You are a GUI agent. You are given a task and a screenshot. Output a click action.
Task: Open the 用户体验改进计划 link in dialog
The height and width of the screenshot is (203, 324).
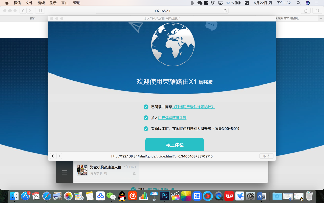(172, 118)
